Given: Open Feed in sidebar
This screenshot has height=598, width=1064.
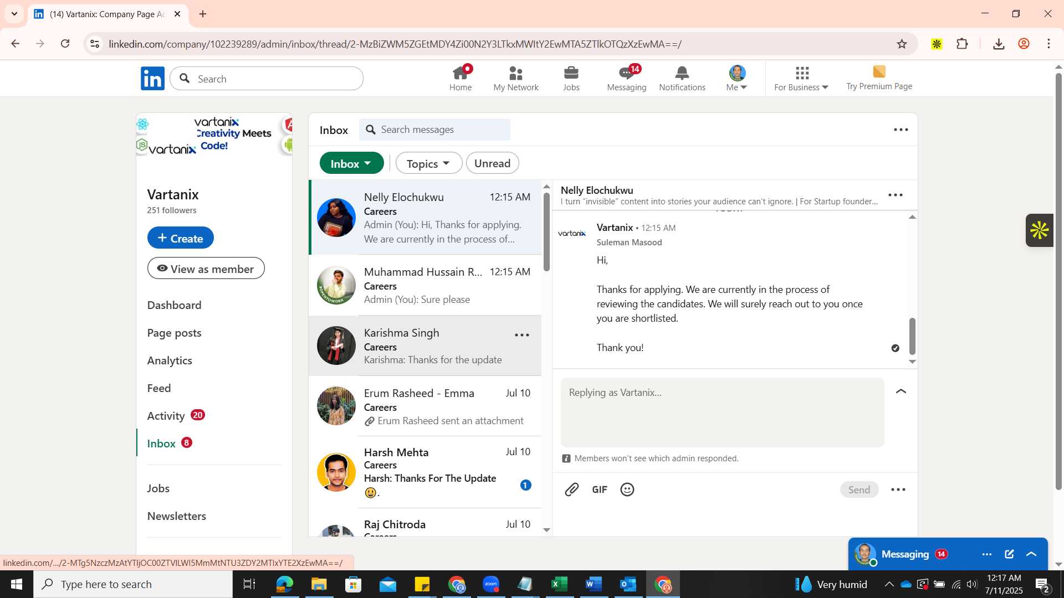Looking at the screenshot, I should point(159,388).
